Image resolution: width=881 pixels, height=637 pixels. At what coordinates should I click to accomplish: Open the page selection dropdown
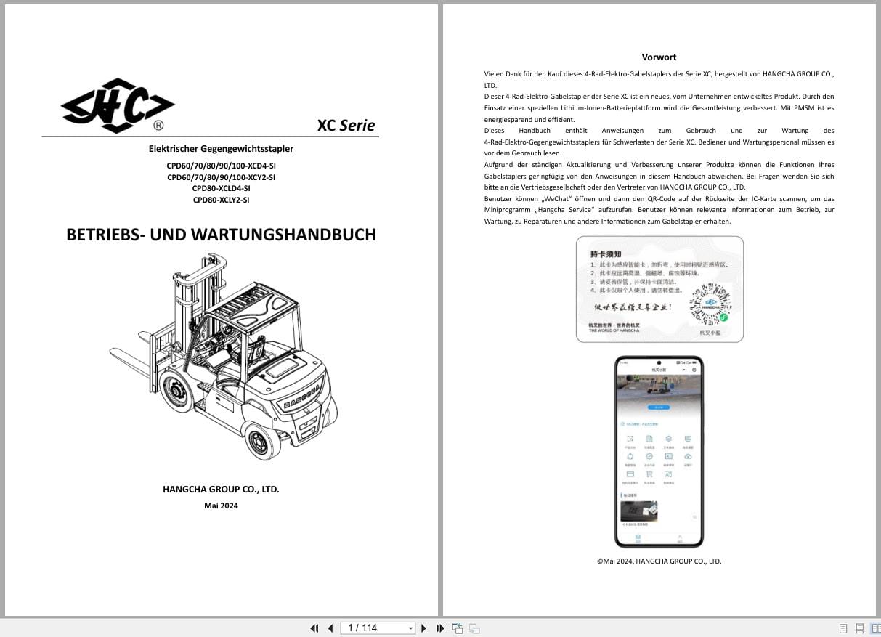410,628
